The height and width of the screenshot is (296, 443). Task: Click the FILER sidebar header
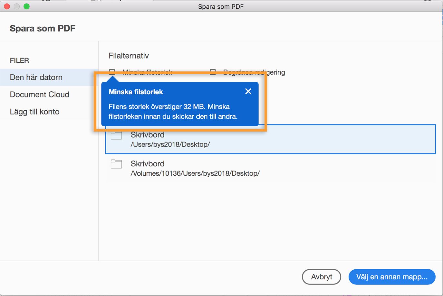[x=19, y=60]
